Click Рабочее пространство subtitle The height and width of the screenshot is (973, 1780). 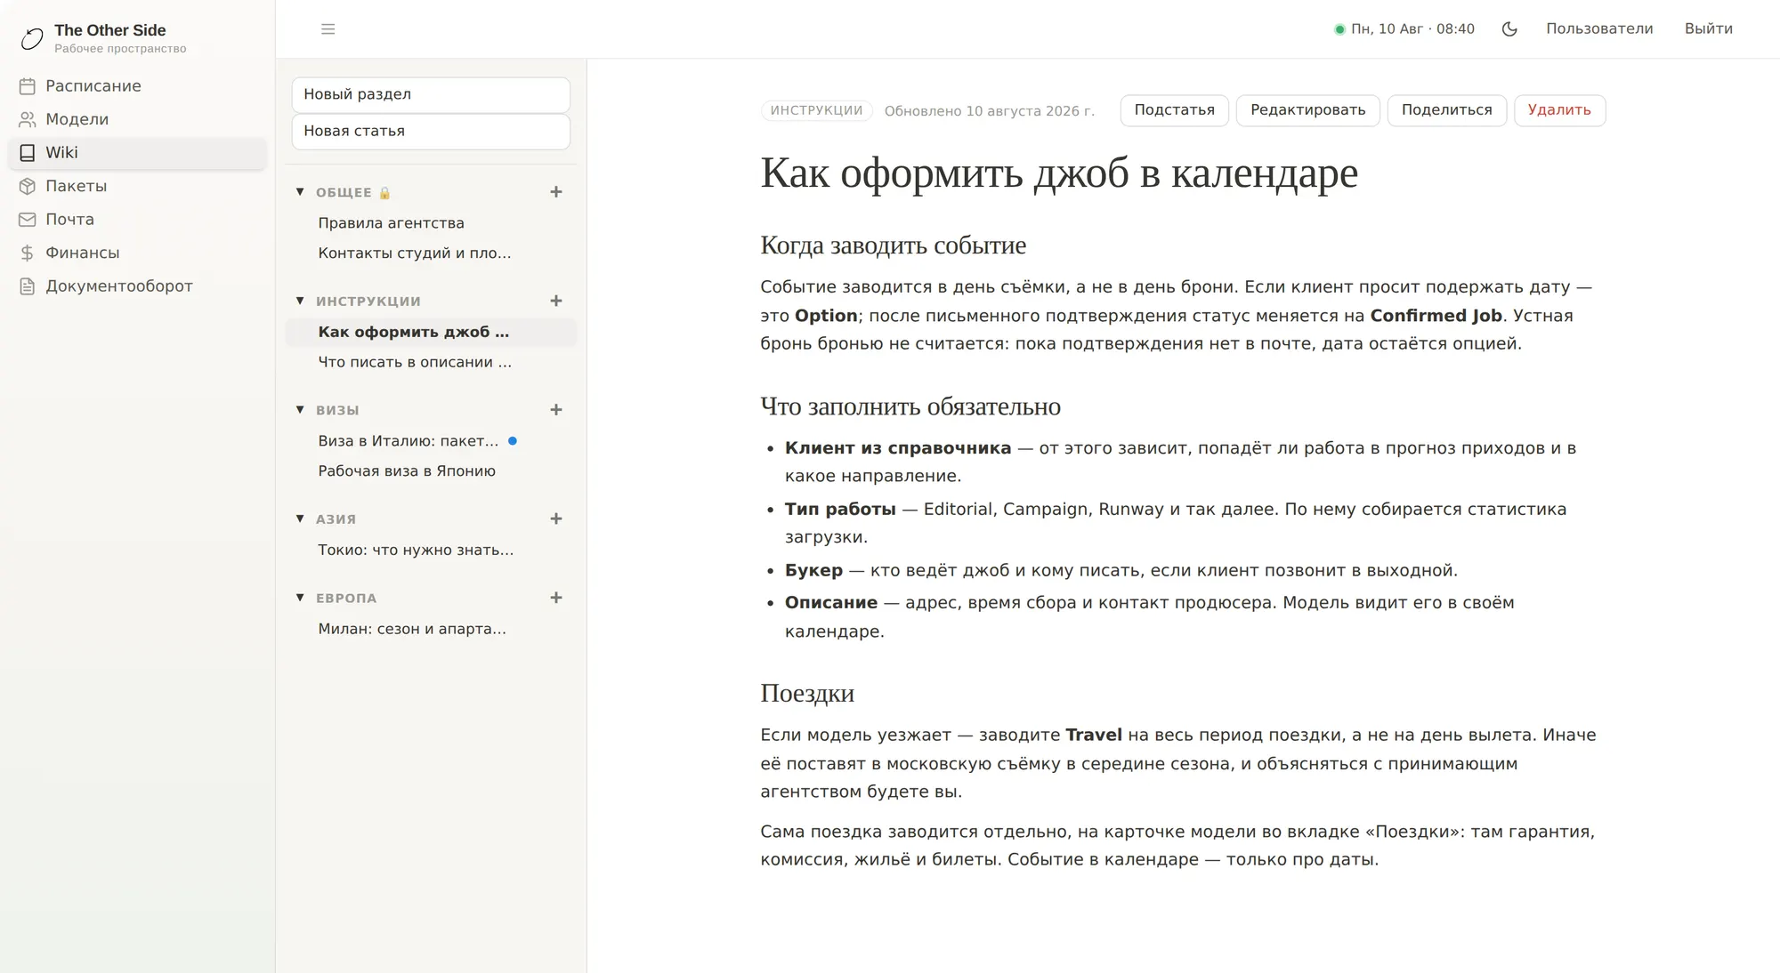point(120,49)
